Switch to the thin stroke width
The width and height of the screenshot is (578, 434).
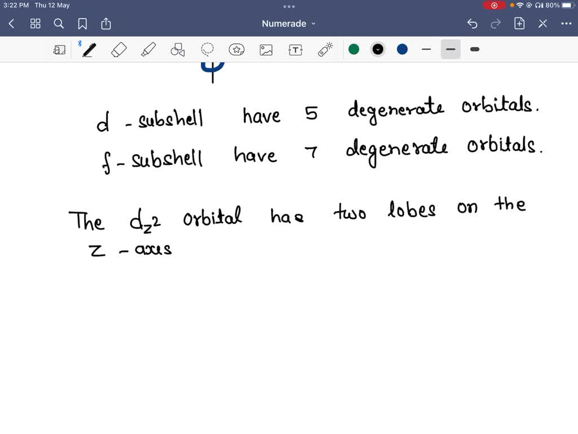[426, 49]
